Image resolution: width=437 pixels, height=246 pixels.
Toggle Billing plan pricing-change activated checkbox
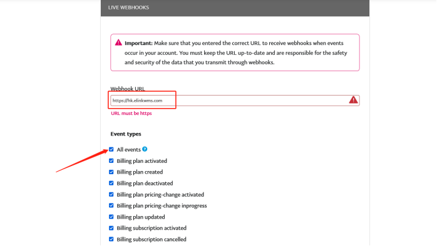point(111,195)
